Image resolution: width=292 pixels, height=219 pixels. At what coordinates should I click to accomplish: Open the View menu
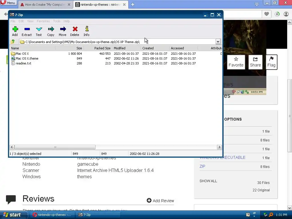(30, 21)
